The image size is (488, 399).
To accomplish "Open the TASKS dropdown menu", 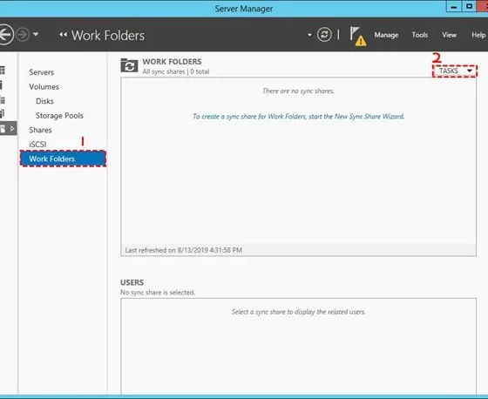I will click(x=455, y=71).
